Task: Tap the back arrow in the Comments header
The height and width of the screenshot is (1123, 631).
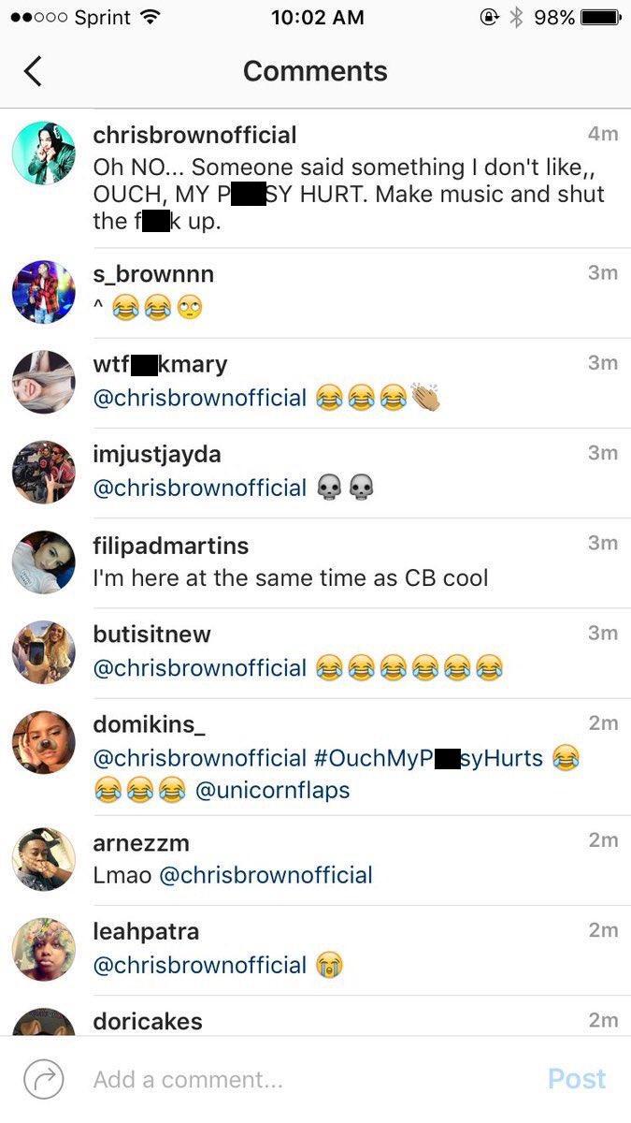Action: click(x=33, y=71)
